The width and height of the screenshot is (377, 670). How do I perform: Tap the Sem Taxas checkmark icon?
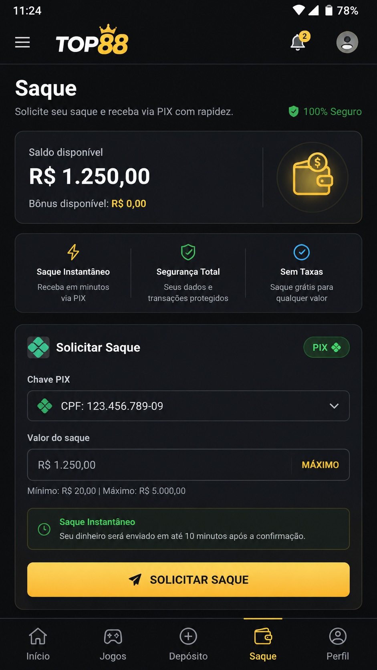[302, 252]
